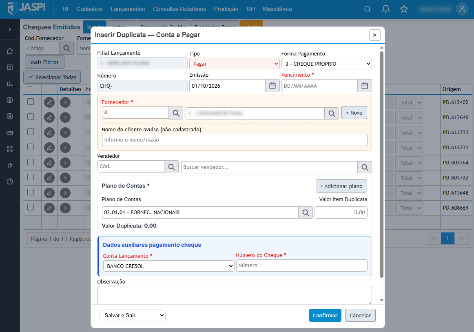Search Vendedor code magnifier
The width and height of the screenshot is (474, 332).
coord(171,167)
